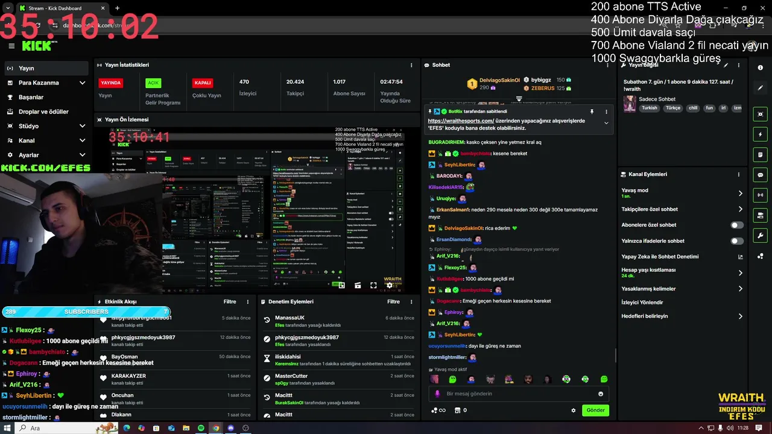Screen dimensions: 772x434
Task: Insert the green blob quick emote on the right
Action: (x=604, y=379)
